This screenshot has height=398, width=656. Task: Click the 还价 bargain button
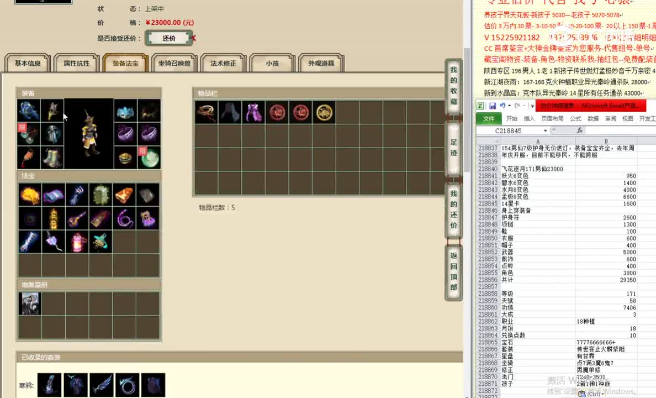tap(169, 38)
